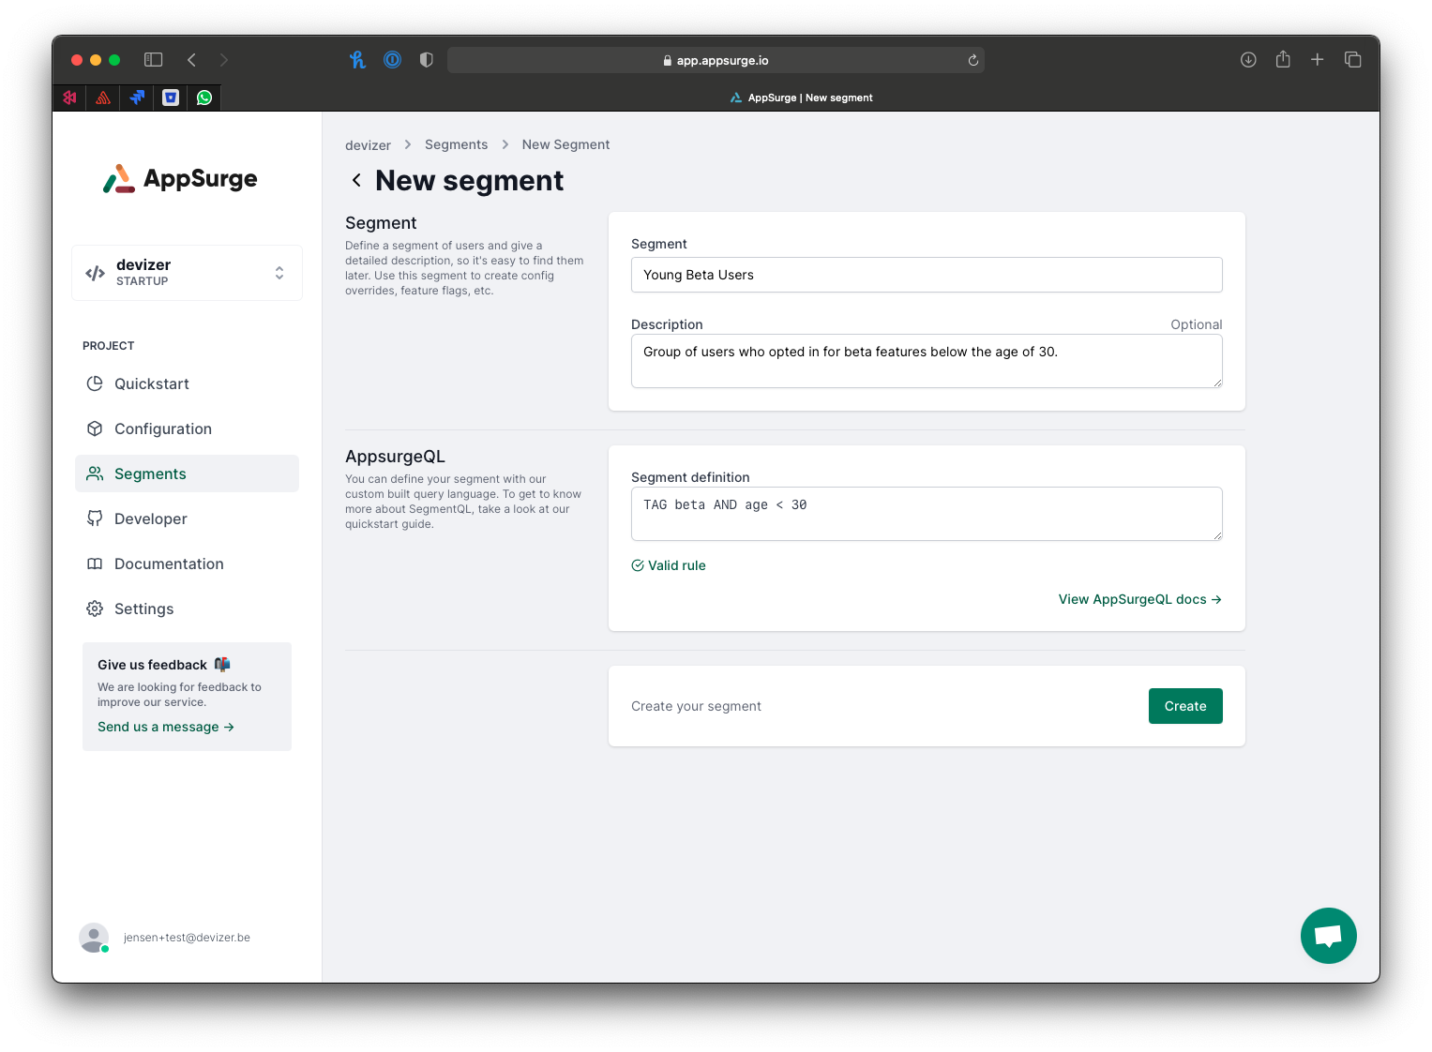Click the Developer icon
The image size is (1432, 1052).
pos(95,518)
